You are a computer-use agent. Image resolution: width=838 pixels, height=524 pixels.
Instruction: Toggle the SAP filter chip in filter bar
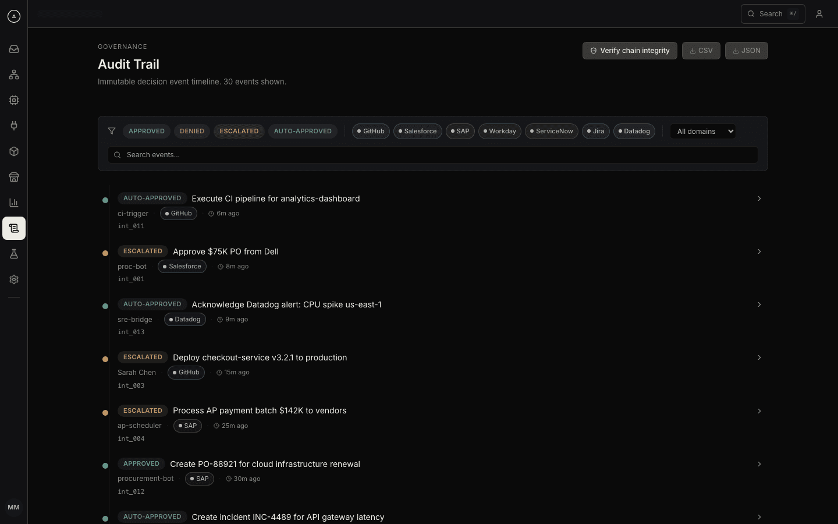460,131
